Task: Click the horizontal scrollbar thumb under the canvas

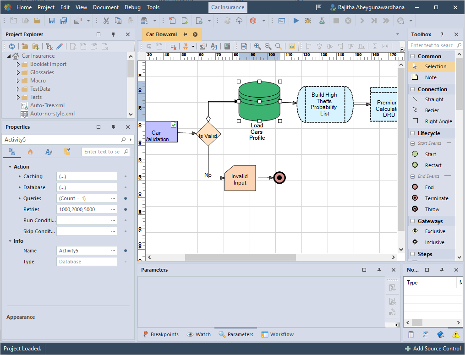Action: [240, 257]
